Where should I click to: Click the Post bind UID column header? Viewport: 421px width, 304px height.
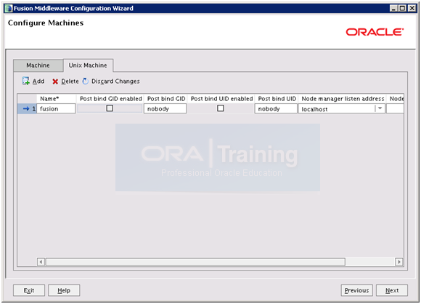tap(277, 99)
